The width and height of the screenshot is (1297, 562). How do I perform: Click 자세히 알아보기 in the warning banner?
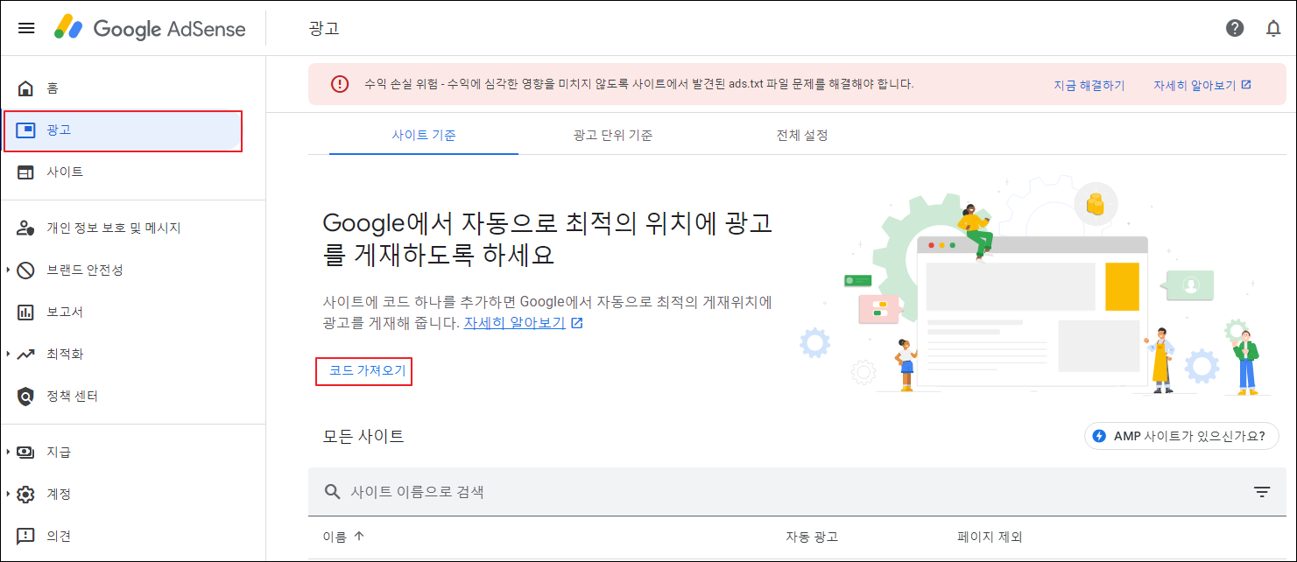1195,85
